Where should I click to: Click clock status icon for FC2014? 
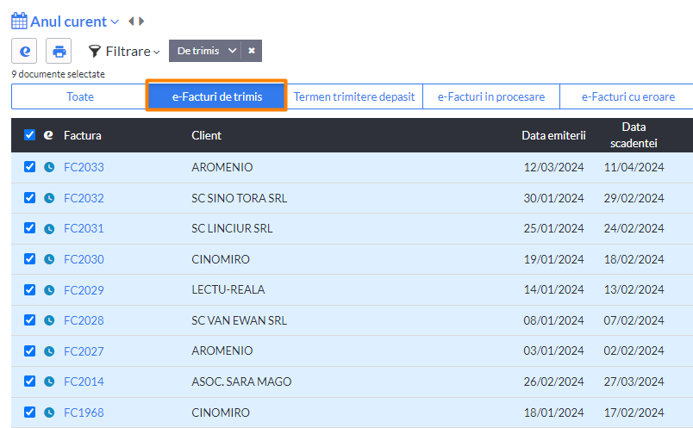click(x=49, y=381)
